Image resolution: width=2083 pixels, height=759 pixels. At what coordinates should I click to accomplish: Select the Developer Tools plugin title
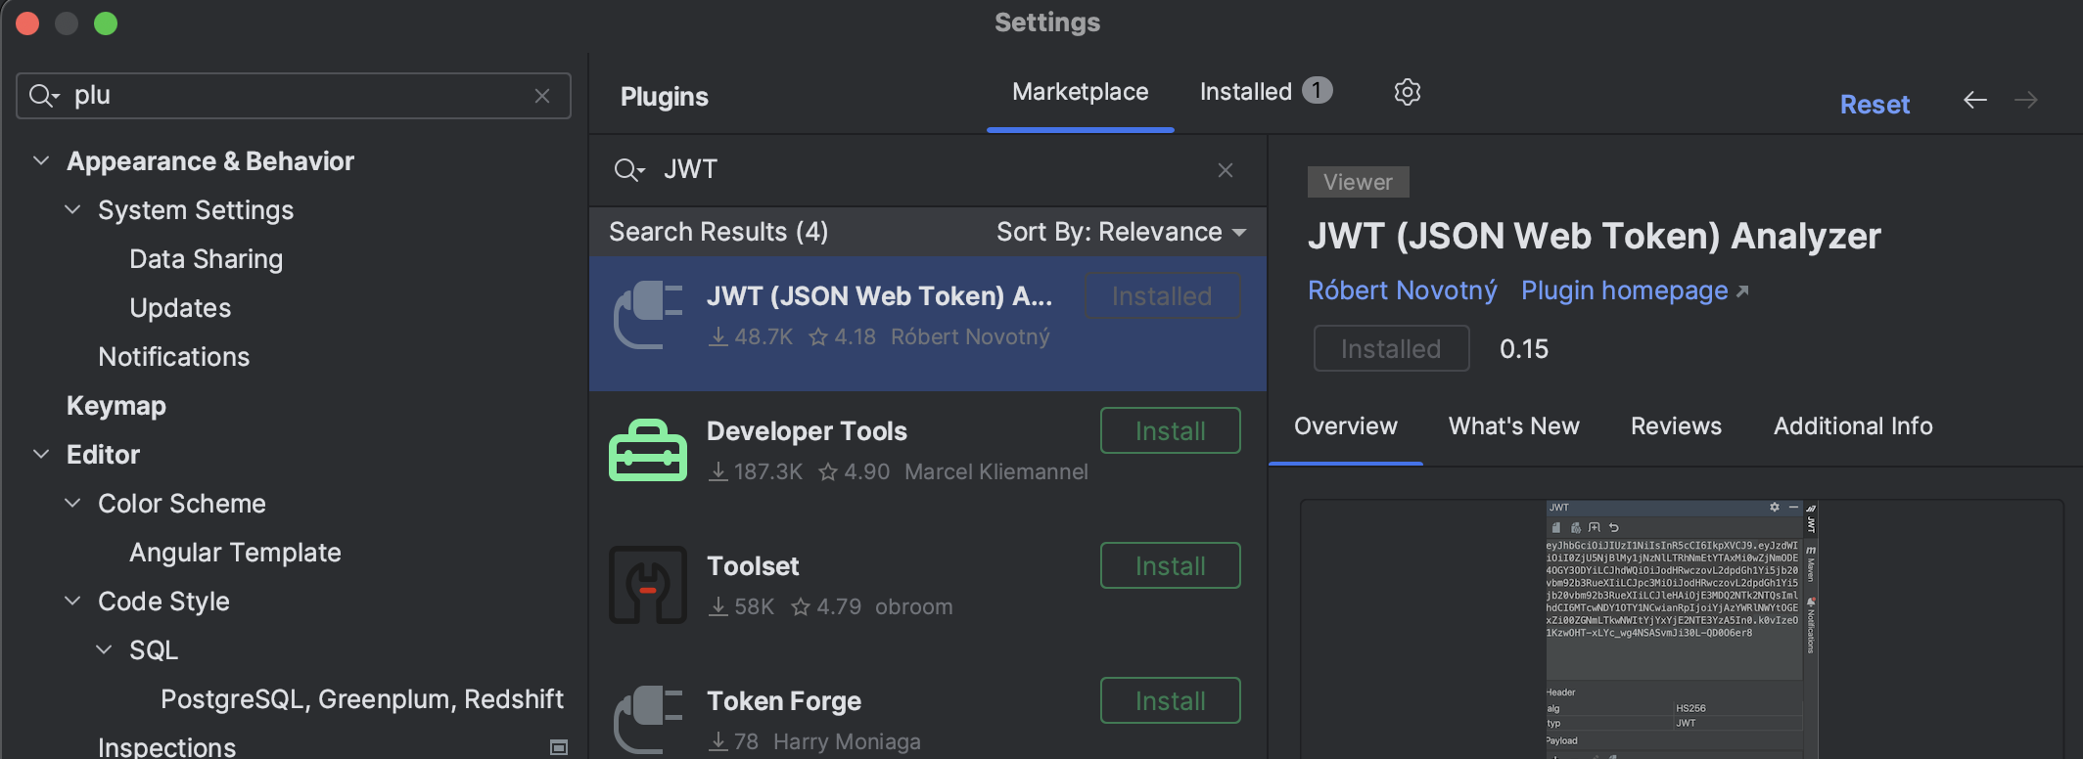[x=807, y=430]
